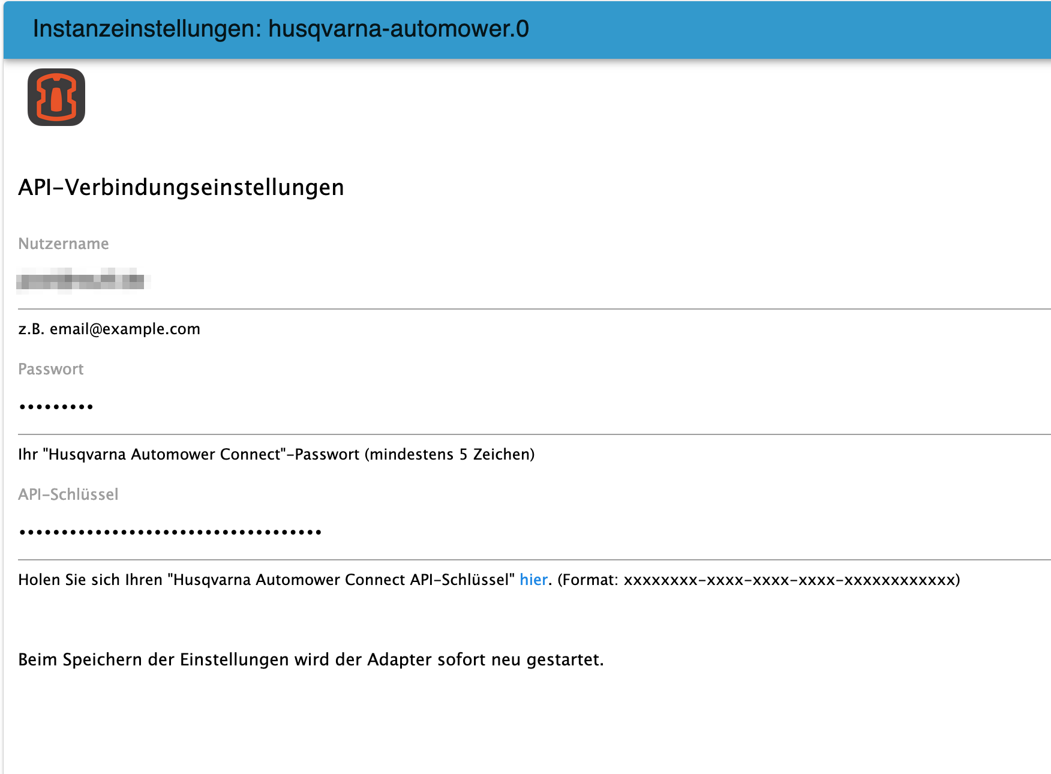Click the Husqvarna Automower adapter logo
Viewport: 1051px width, 774px height.
[56, 97]
